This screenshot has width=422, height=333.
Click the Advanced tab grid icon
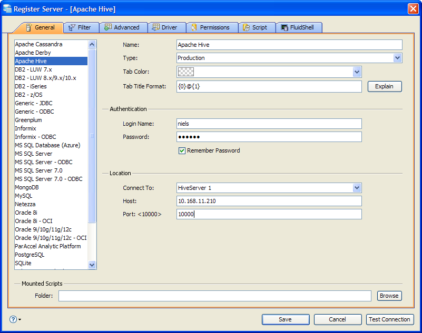108,27
